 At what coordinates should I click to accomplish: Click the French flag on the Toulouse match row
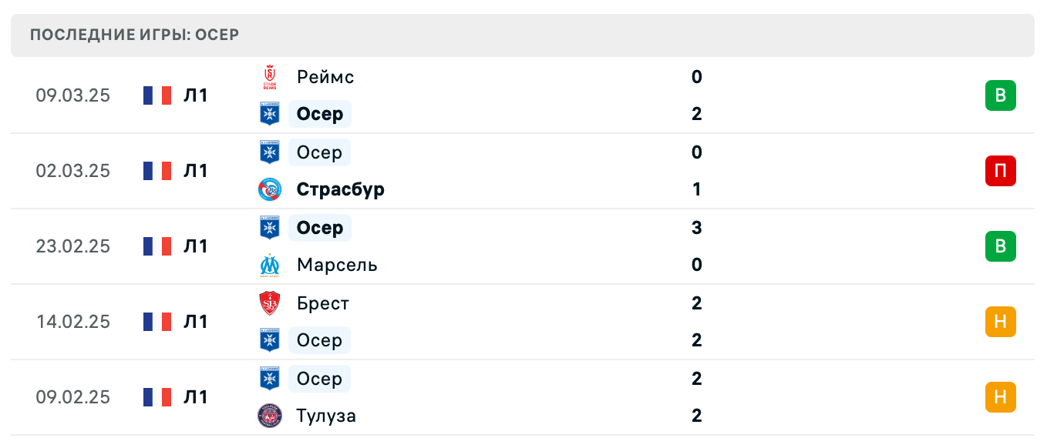pyautogui.click(x=157, y=397)
